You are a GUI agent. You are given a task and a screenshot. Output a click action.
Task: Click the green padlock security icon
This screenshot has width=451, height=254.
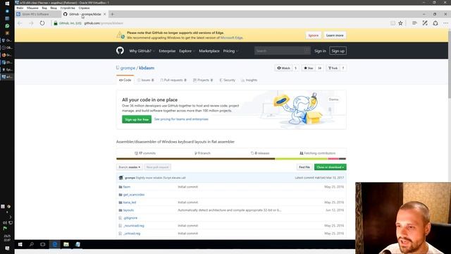[56, 23]
